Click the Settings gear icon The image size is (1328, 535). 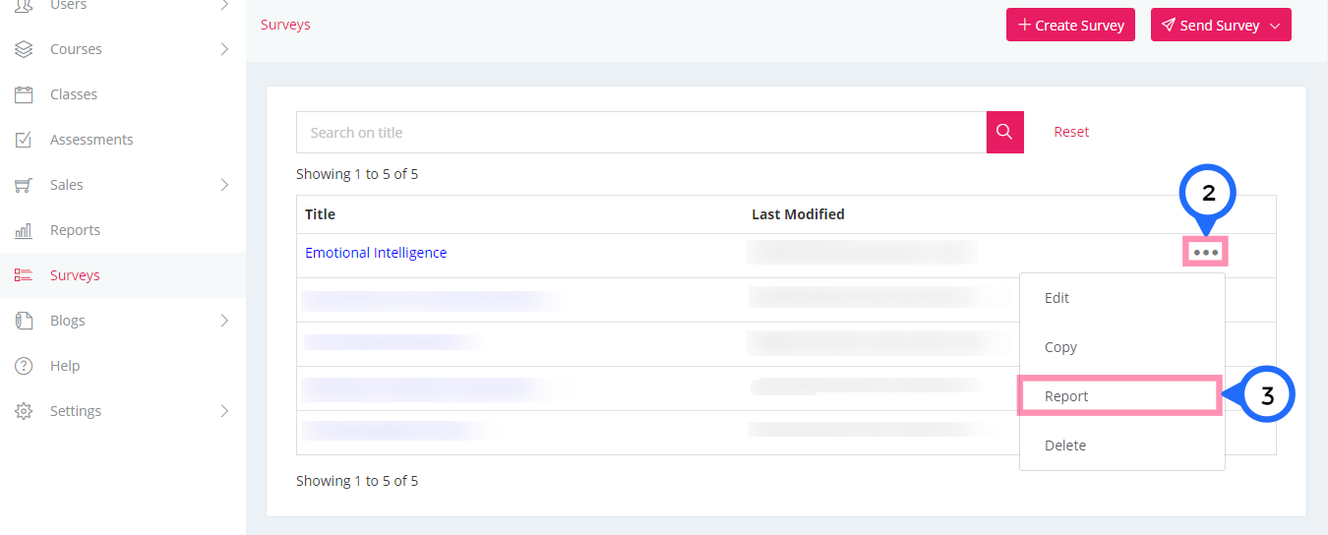point(24,411)
